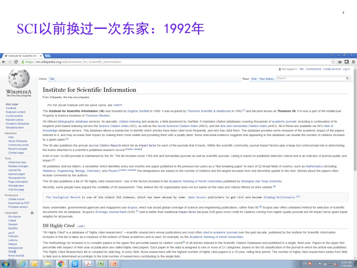Open Recent changes in sidebar

point(18,149)
